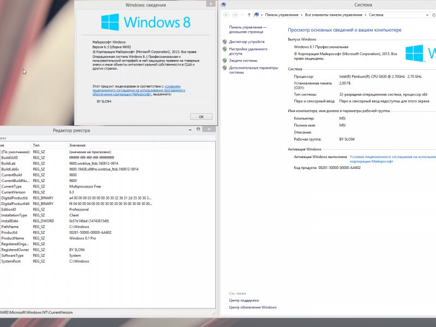Viewport: 436px width, 327px height.
Task: Minimize the Редактор реестра window
Action: click(x=190, y=130)
